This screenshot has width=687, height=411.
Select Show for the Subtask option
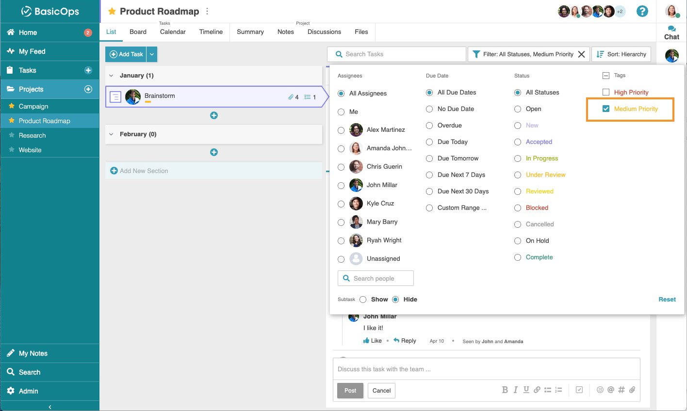pos(363,300)
